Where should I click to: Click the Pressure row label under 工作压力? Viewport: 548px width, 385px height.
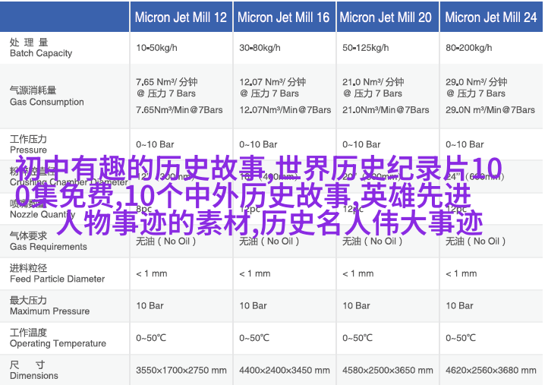coord(28,150)
